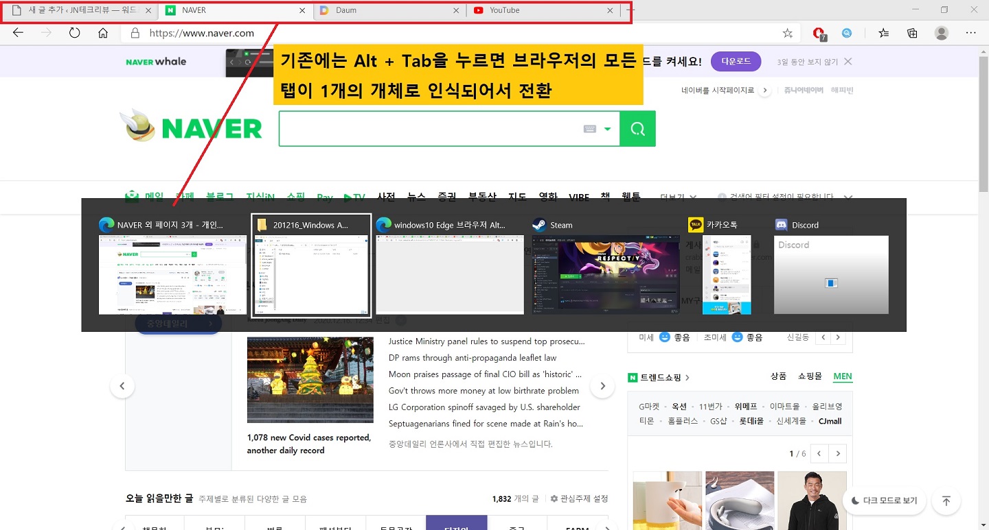989x530 pixels.
Task: Open the Favorites list icon
Action: (884, 33)
